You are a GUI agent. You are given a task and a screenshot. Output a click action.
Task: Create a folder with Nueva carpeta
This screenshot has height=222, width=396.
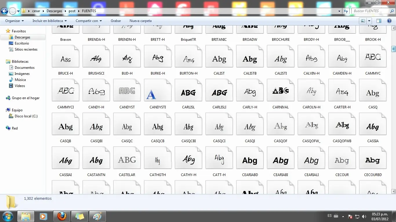click(x=140, y=21)
